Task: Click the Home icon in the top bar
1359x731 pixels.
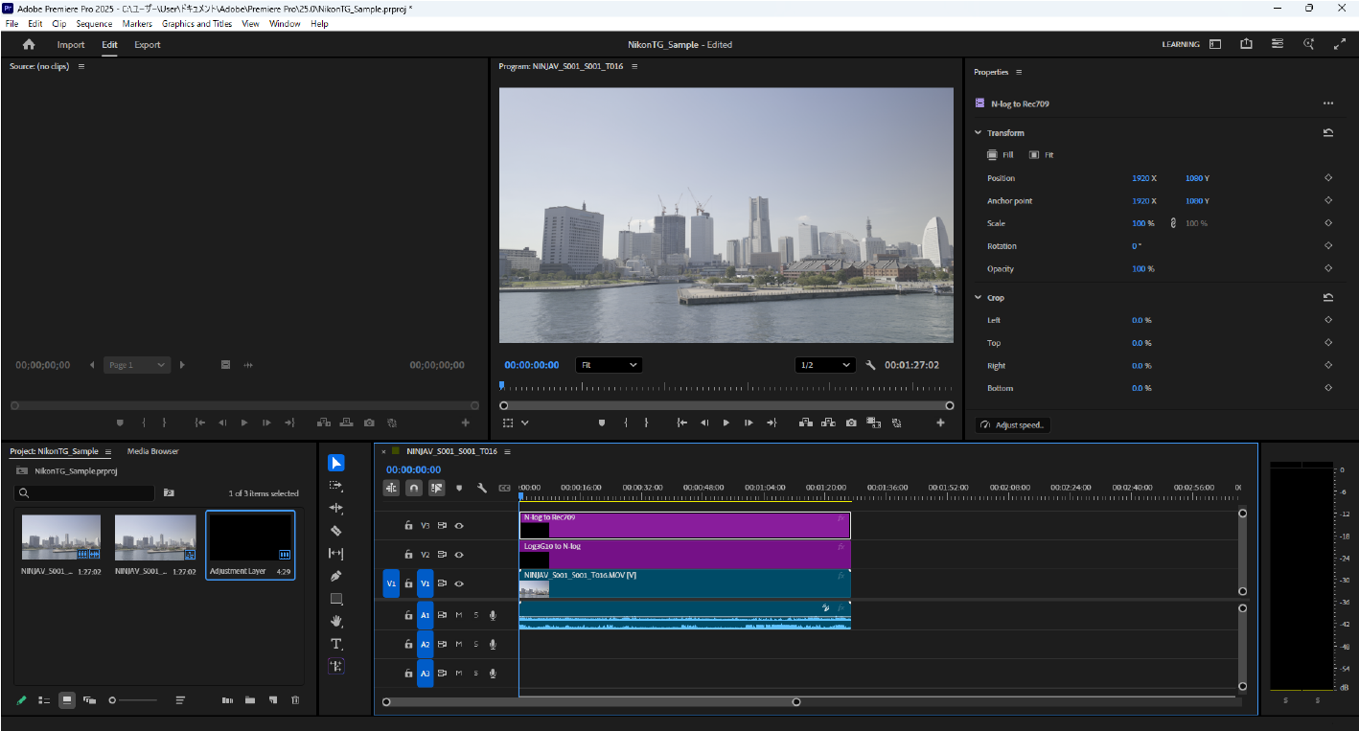Action: pyautogui.click(x=29, y=45)
